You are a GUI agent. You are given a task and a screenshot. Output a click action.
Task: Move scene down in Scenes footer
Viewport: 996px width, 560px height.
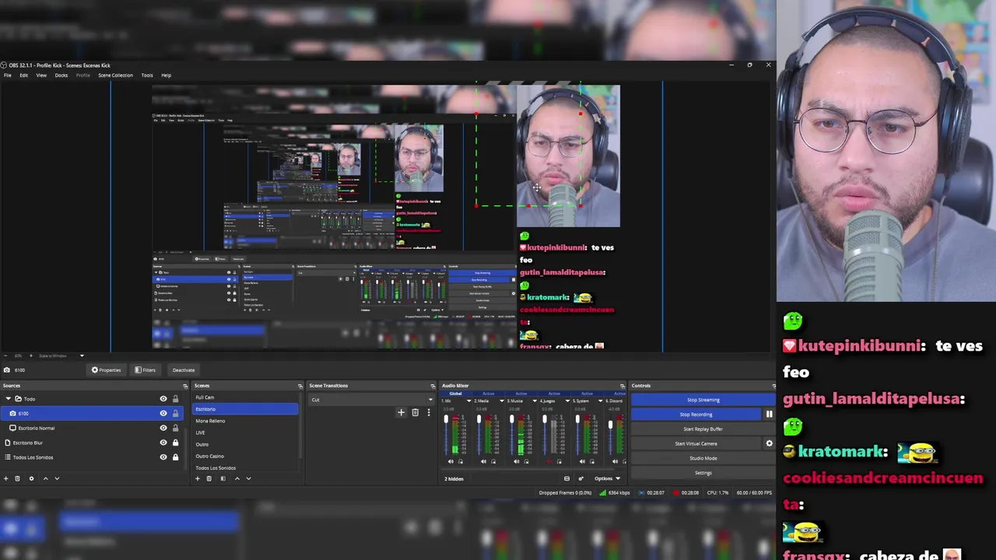(x=248, y=478)
